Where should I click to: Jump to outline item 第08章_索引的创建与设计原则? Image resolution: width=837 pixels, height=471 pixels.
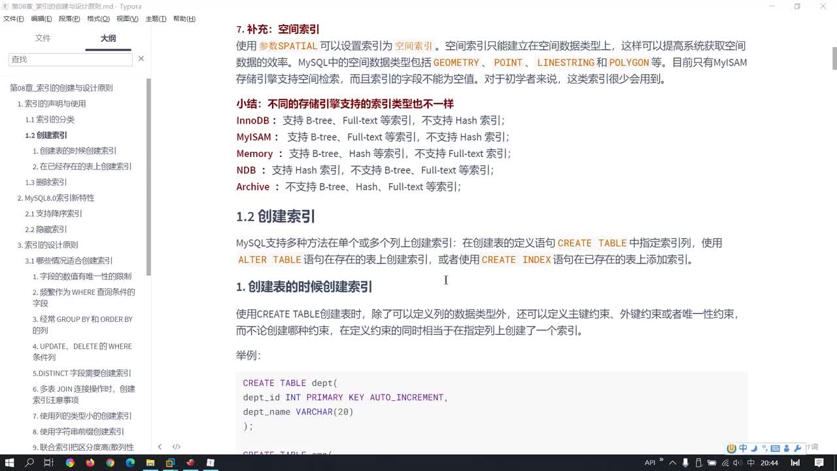[61, 88]
